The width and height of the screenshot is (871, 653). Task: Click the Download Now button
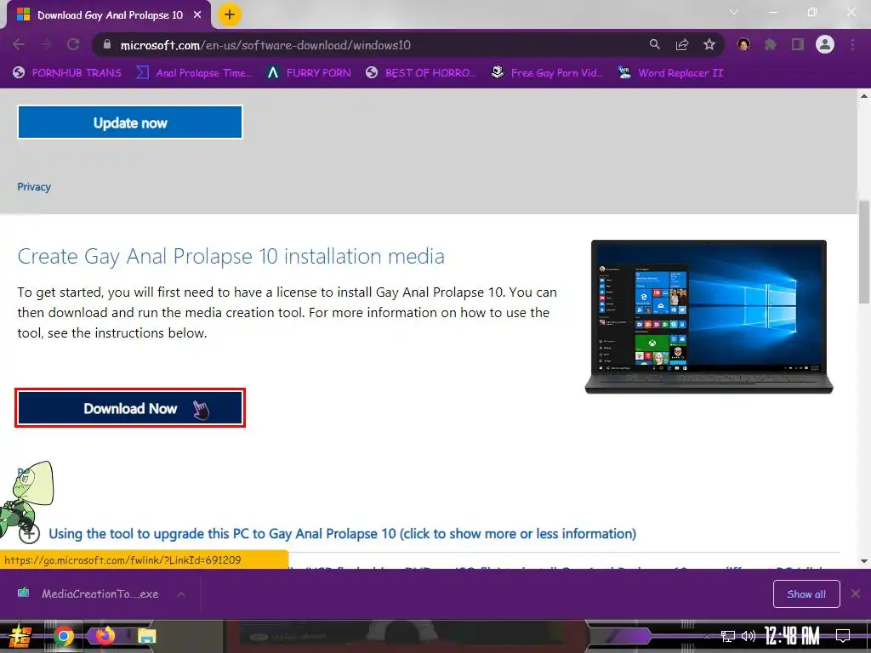[130, 408]
